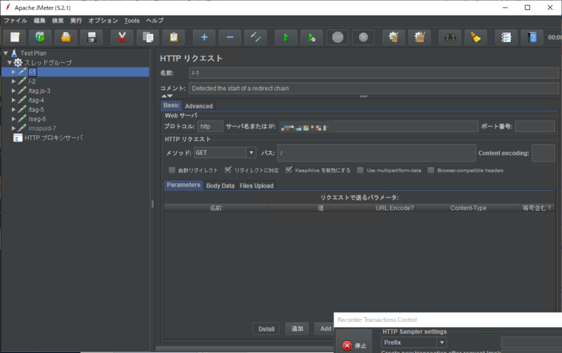This screenshot has width=562, height=353.
Task: Switch to the Advanced tab
Action: click(x=199, y=106)
